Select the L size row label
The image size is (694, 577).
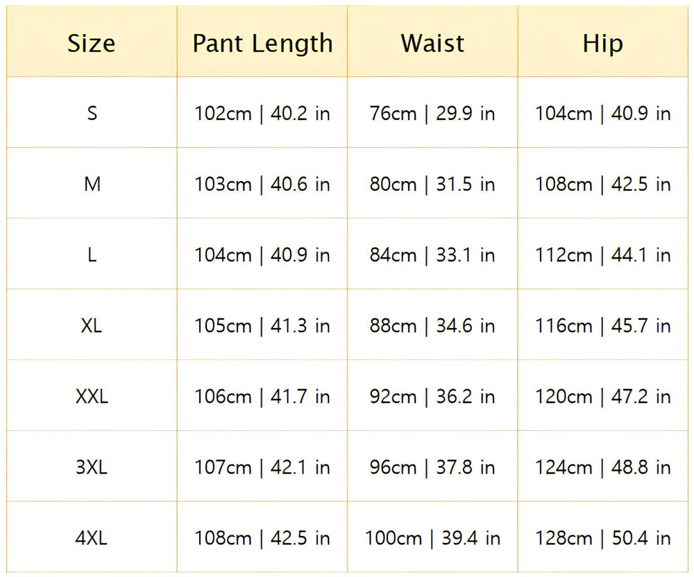point(92,255)
